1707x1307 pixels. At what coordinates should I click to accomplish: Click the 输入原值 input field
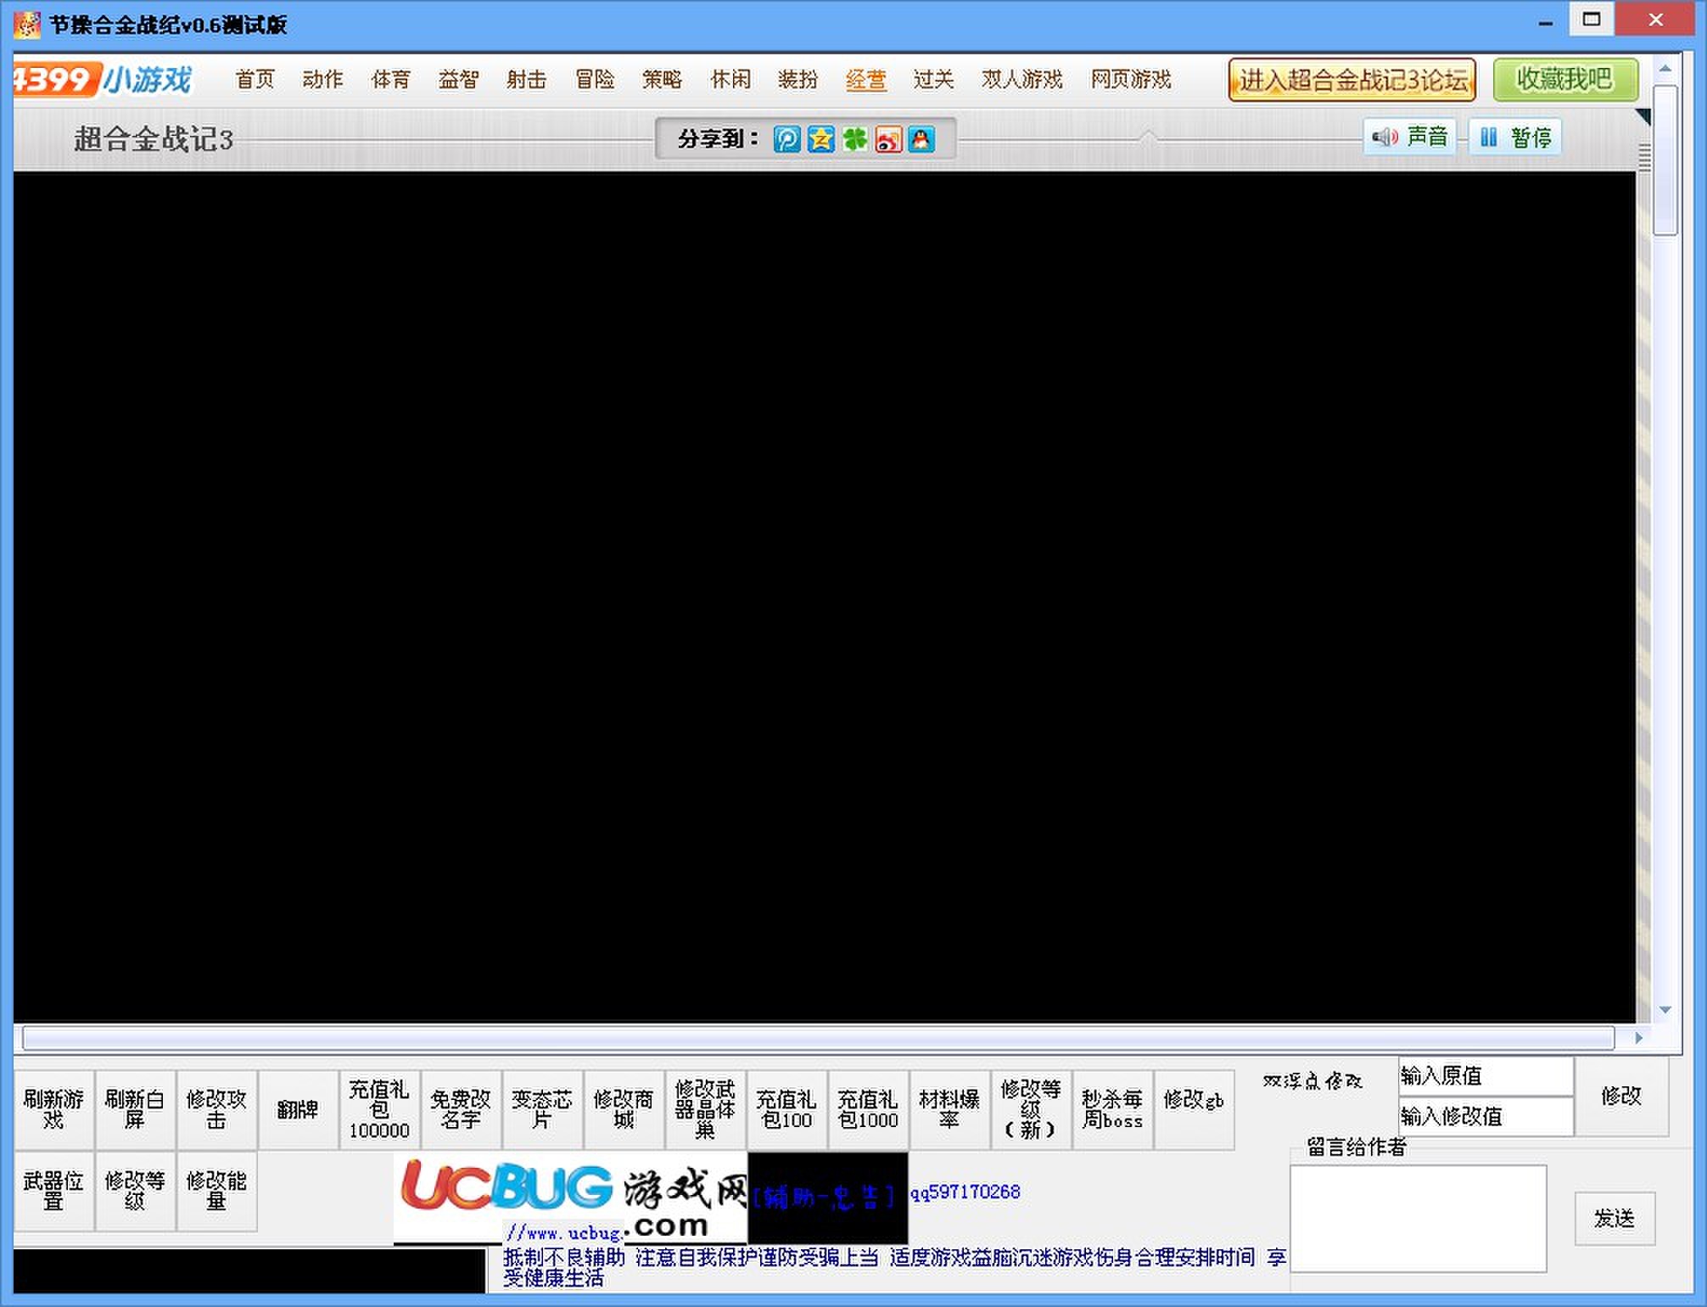(x=1486, y=1076)
